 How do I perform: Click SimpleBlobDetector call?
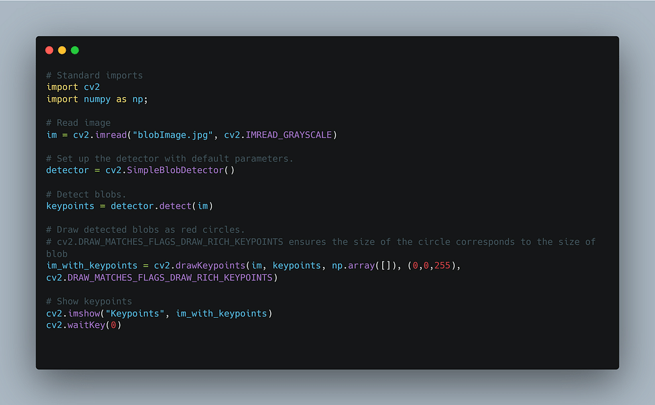[x=176, y=170]
